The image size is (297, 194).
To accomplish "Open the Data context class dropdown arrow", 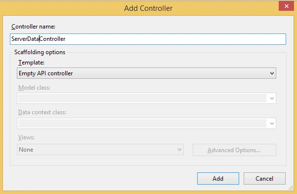I will pos(272,124).
